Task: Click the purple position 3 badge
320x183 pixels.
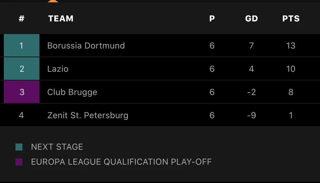Action: tap(21, 92)
